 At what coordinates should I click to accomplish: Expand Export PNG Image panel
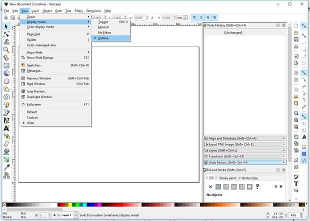245,144
